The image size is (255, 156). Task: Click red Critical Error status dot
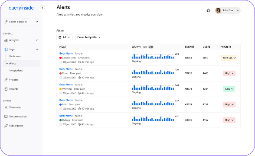point(61,58)
